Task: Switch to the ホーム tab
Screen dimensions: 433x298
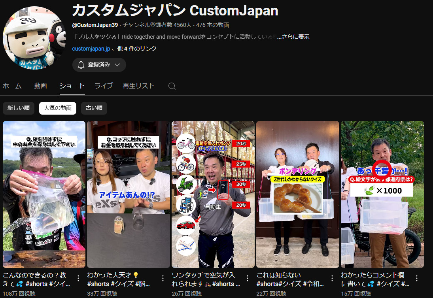Action: click(12, 86)
